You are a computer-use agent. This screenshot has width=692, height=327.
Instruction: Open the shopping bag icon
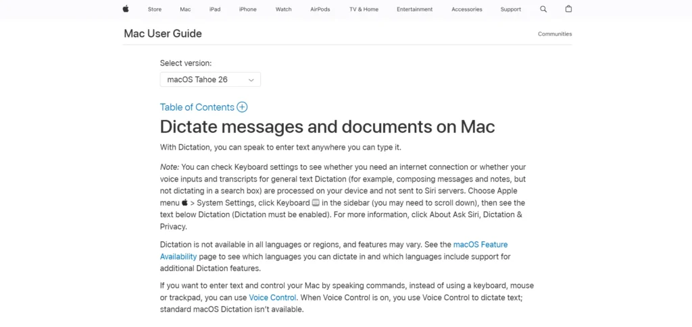(568, 9)
